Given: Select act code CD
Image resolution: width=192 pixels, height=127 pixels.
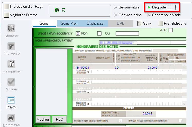Looking at the screenshot, I should click(x=117, y=68).
